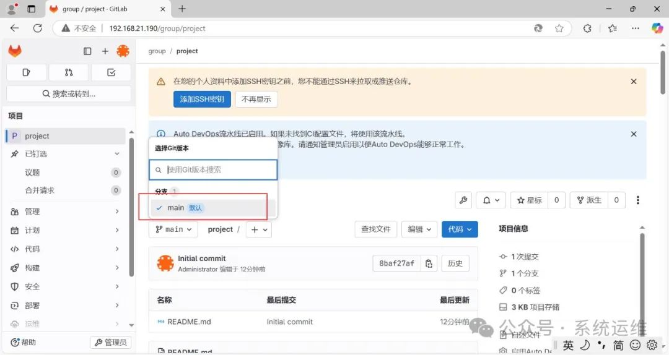Viewport: 669px width, 355px height.
Task: Click commit hash 8baf27af
Action: click(397, 263)
